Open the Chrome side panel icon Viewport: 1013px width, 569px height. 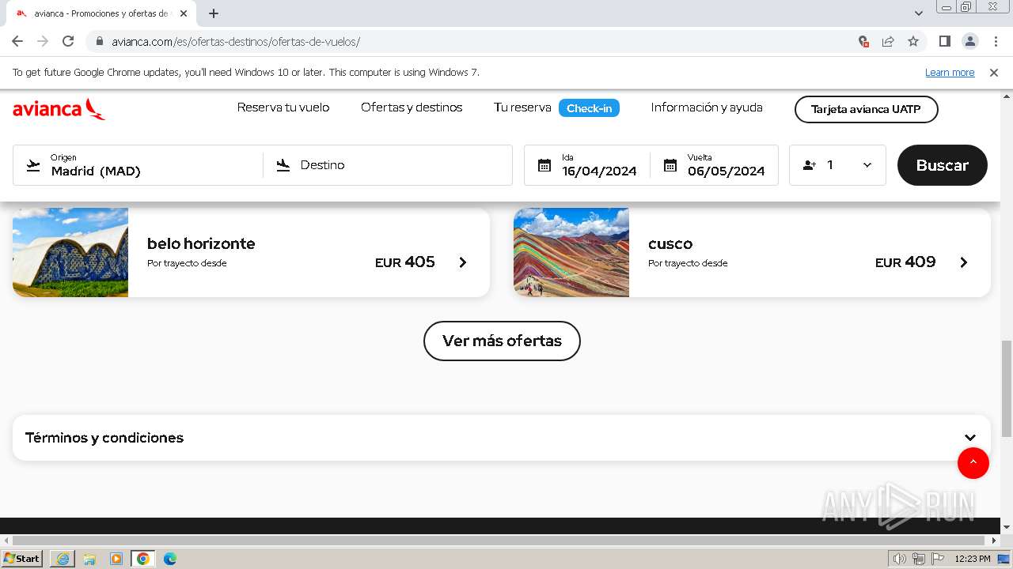pos(945,41)
